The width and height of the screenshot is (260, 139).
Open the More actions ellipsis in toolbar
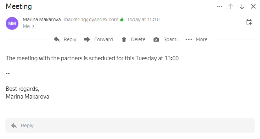pyautogui.click(x=189, y=39)
